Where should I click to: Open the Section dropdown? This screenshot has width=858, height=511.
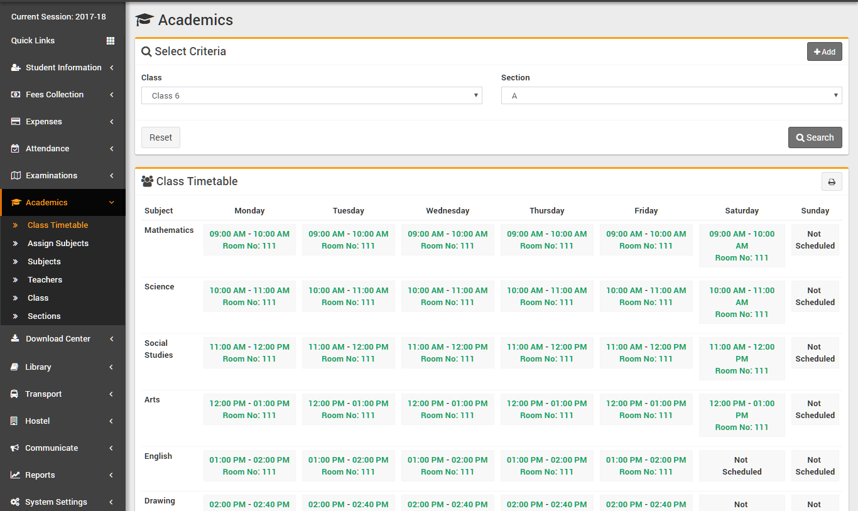[x=671, y=95]
